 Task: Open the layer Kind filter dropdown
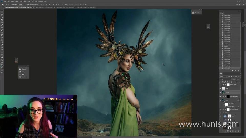coord(223,76)
